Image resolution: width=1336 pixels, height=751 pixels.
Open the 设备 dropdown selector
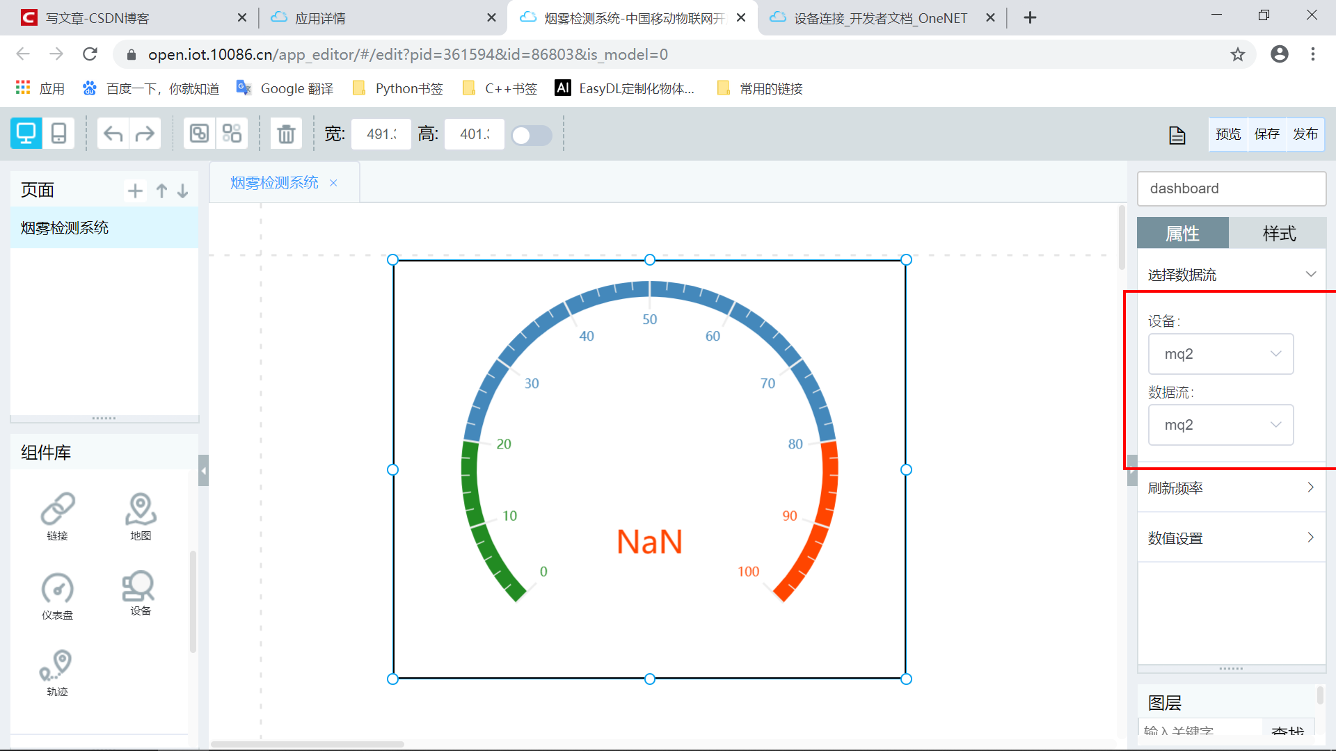1220,353
